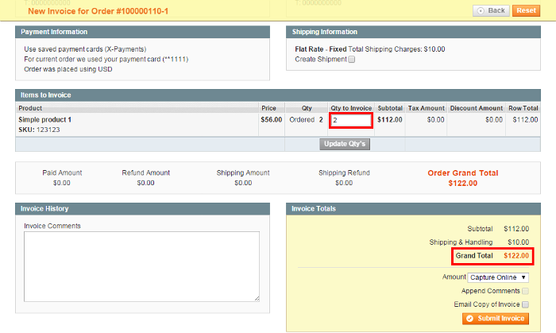This screenshot has height=333, width=556.
Task: Click the Qty to Invoice input field
Action: (351, 120)
